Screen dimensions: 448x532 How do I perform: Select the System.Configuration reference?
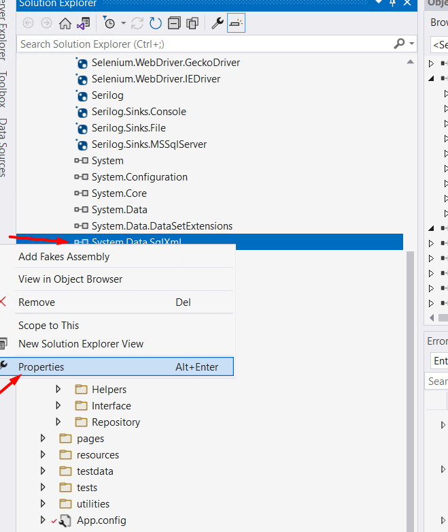(139, 177)
